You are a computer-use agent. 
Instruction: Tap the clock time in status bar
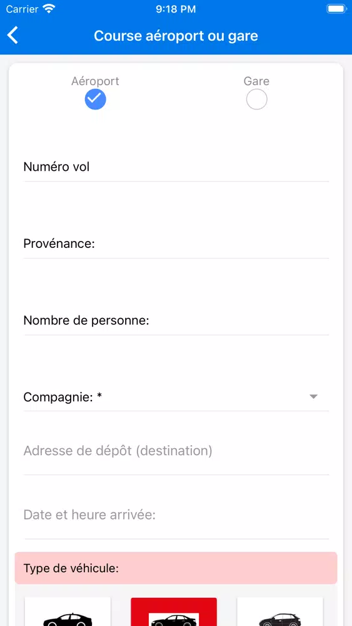176,9
